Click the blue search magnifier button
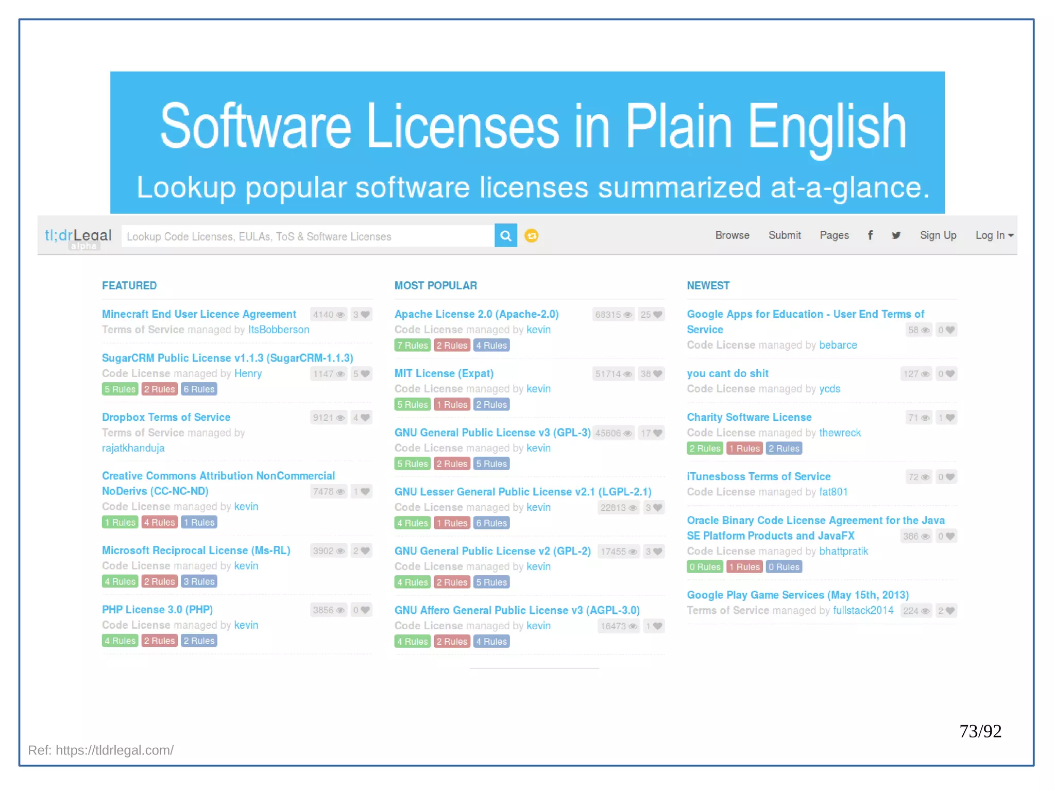 tap(505, 236)
